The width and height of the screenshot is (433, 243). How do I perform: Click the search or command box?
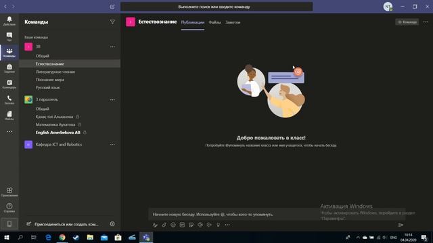pyautogui.click(x=216, y=7)
